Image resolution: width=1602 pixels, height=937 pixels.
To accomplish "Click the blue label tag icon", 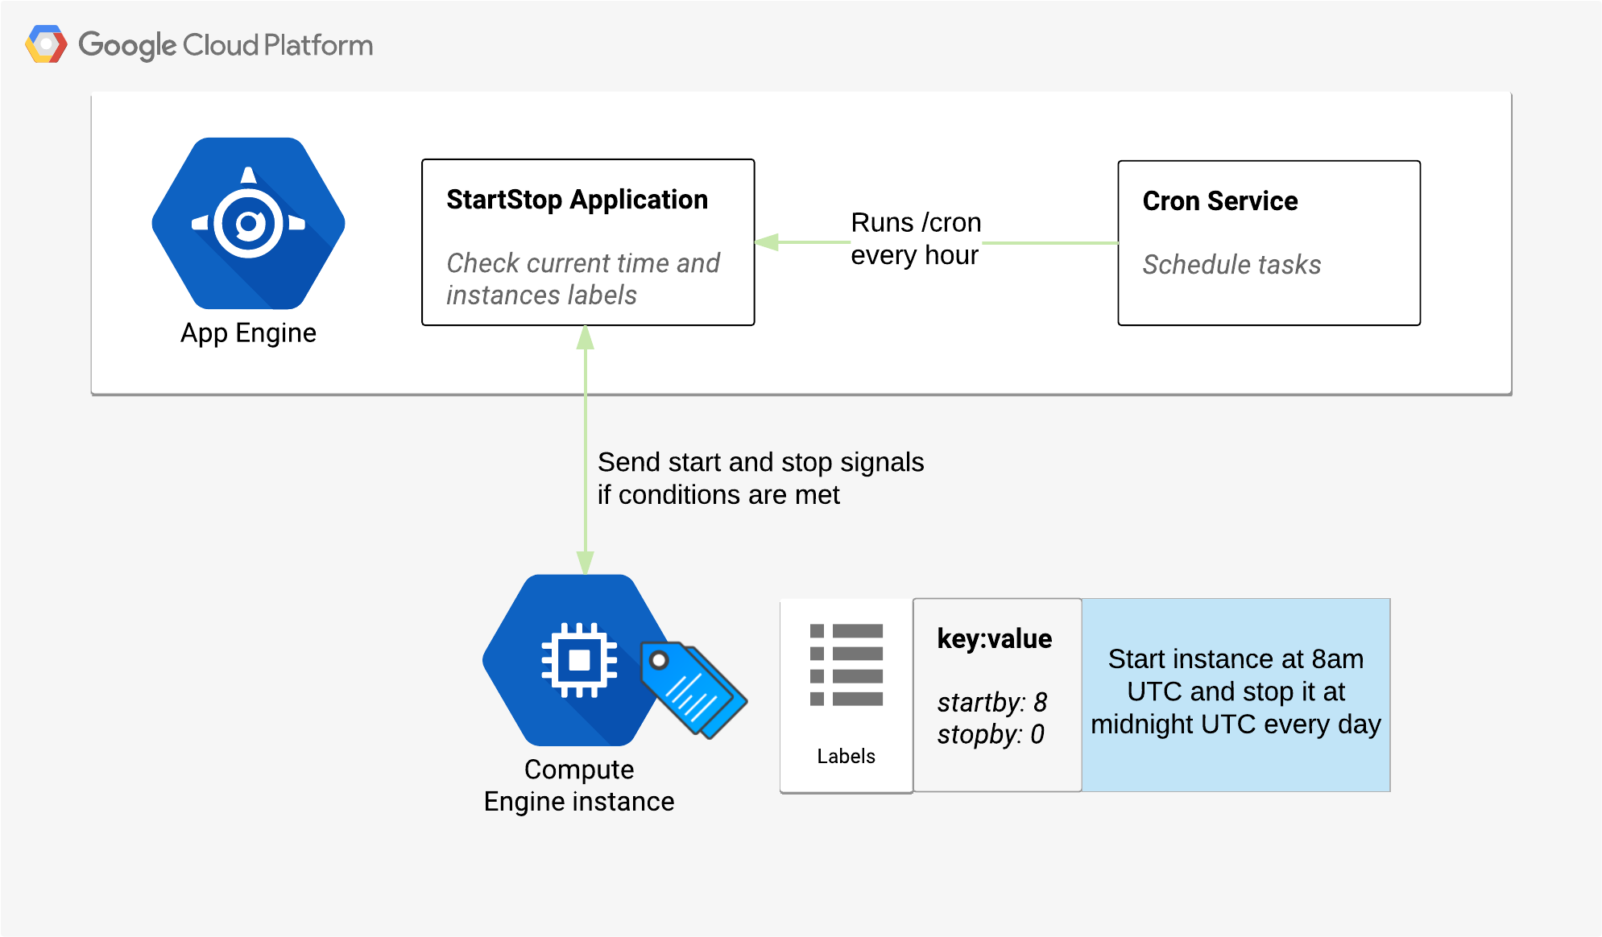I will tap(694, 689).
